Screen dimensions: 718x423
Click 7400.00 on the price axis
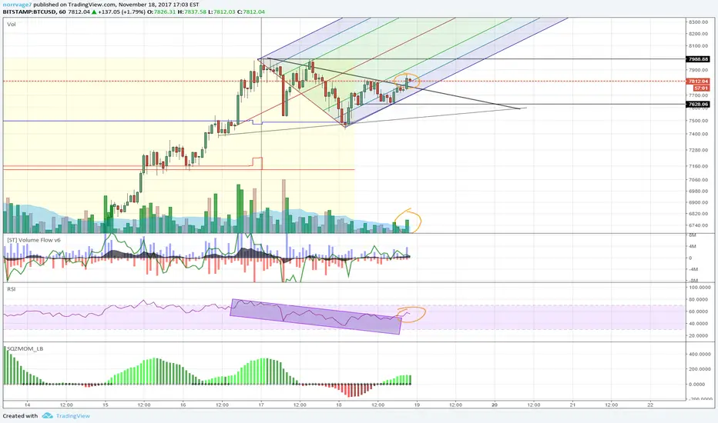point(698,134)
